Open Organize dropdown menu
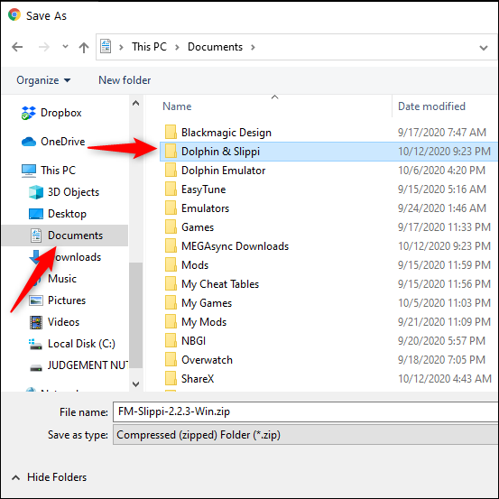This screenshot has height=499, width=499. 43,80
